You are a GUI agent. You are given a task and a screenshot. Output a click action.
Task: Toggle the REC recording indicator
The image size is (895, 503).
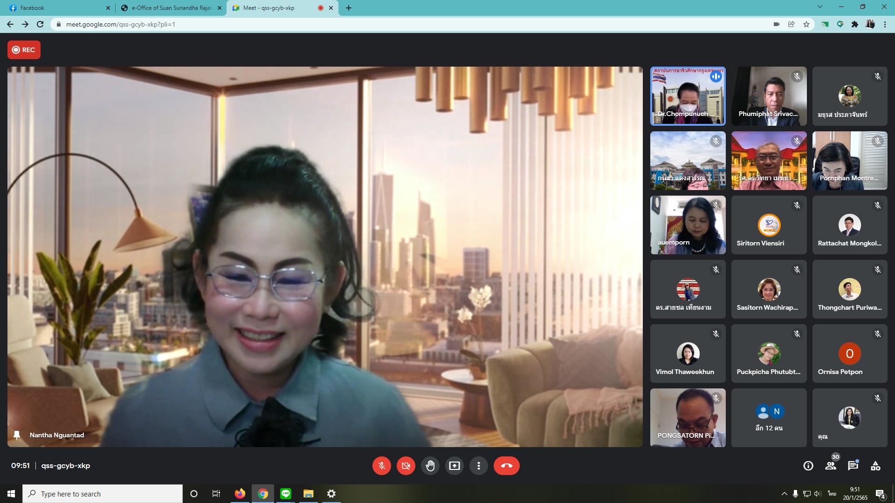tap(24, 50)
